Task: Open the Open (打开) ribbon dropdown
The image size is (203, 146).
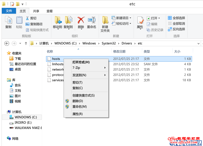Action: pos(153,18)
